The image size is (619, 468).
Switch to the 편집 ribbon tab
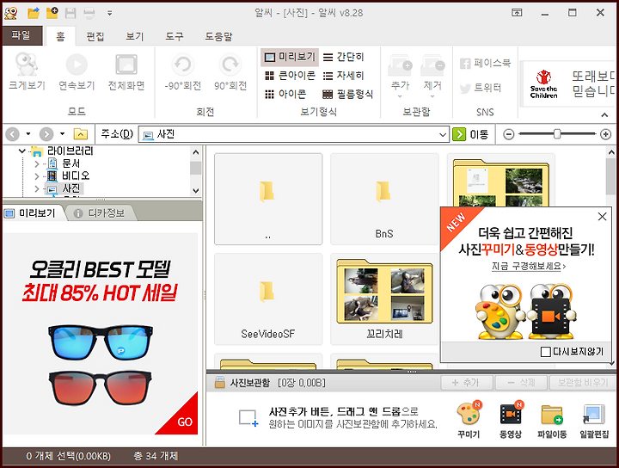coord(95,36)
